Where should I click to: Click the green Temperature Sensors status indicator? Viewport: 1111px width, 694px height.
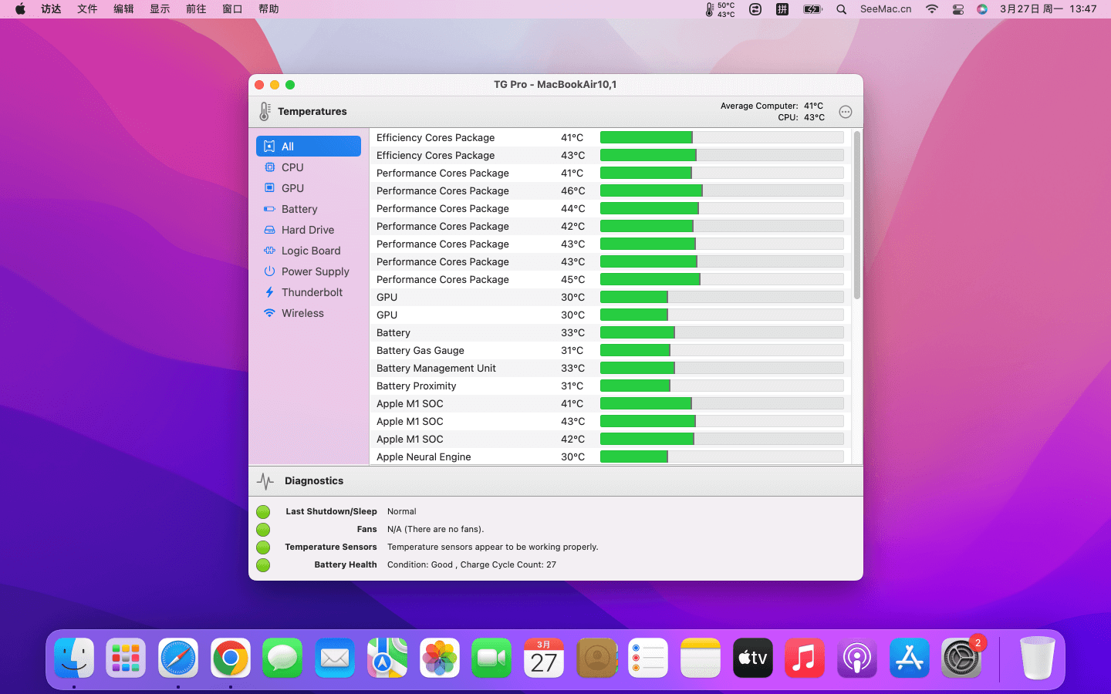coord(263,547)
